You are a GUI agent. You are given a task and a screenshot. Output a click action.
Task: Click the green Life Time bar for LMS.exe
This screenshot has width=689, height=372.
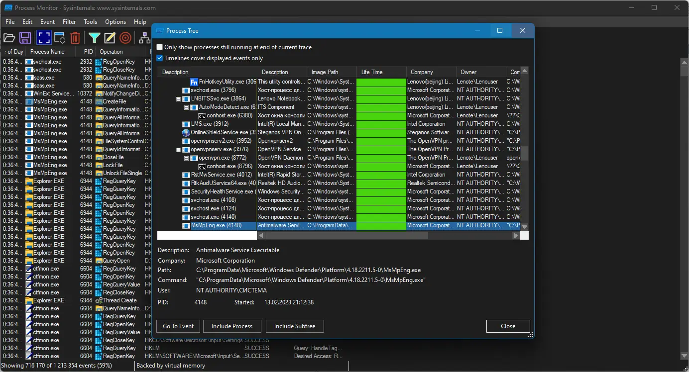click(381, 124)
